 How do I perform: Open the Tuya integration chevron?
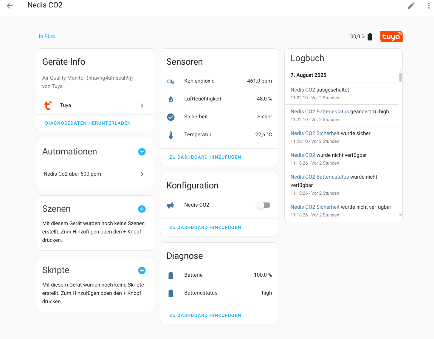(142, 106)
